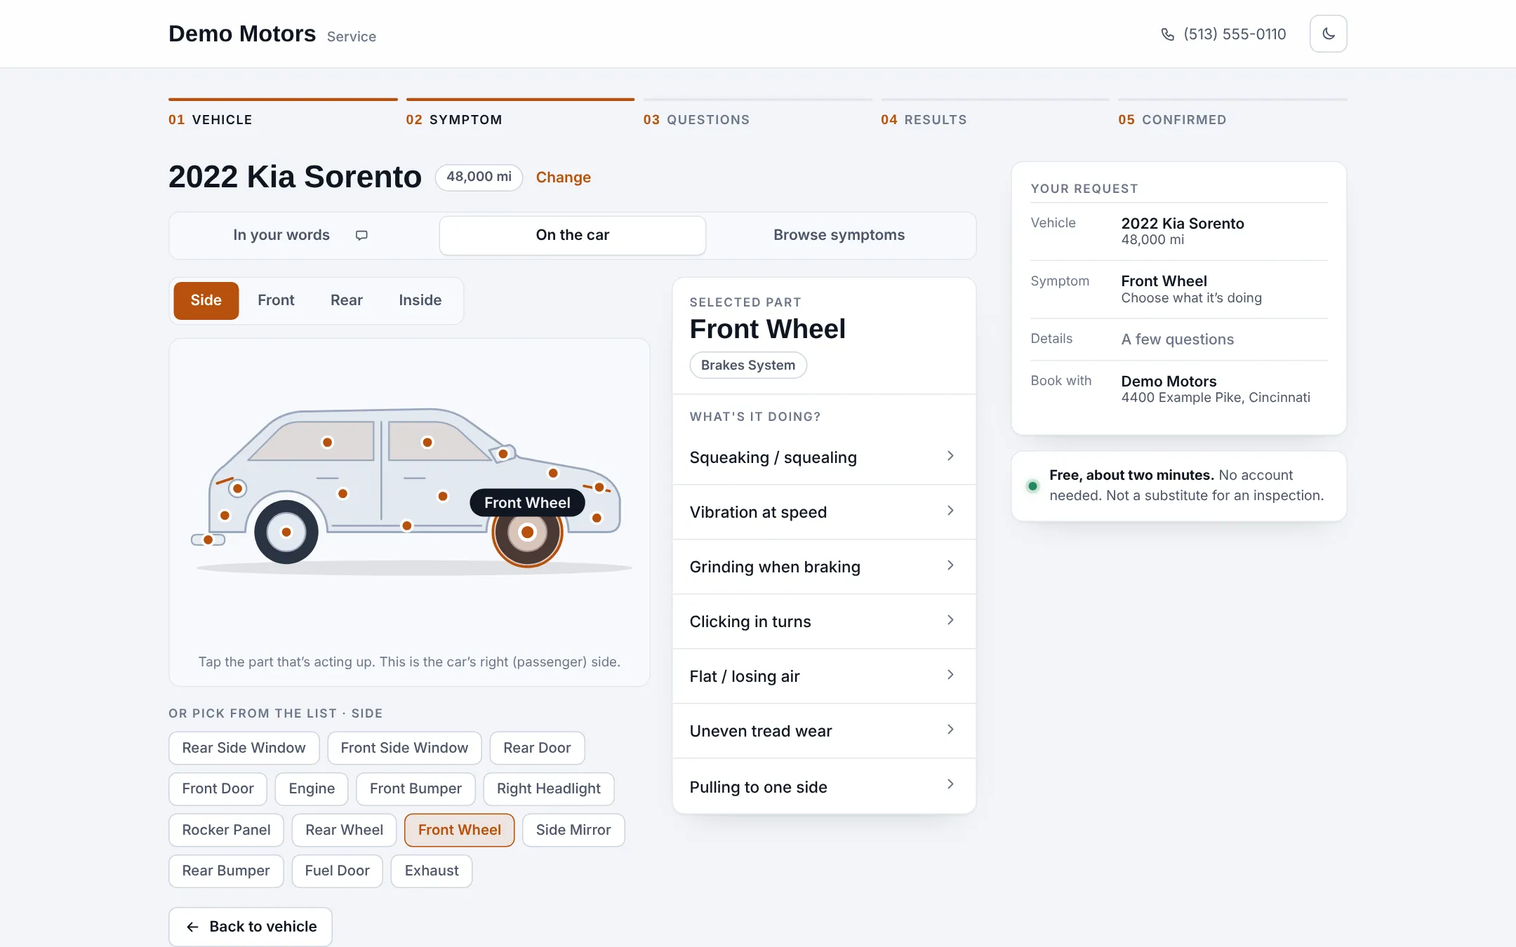Open Vibration at speed symptom row
This screenshot has height=947, width=1516.
pos(824,512)
